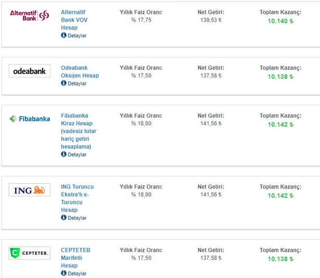Open ING Turuncu Ekstra'lı e-Turuncu Hesap link
This screenshot has width=320, height=278.
pos(77,198)
